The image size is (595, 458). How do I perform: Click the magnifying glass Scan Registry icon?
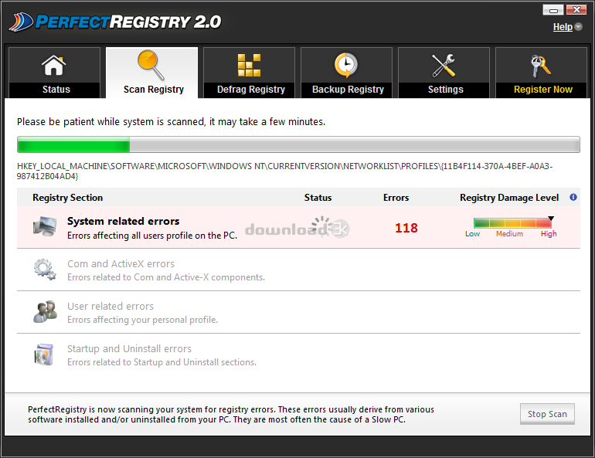coord(151,65)
